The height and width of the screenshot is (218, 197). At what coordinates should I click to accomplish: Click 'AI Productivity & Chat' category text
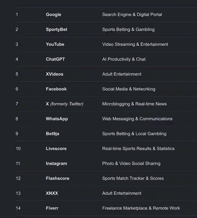pos(124,59)
